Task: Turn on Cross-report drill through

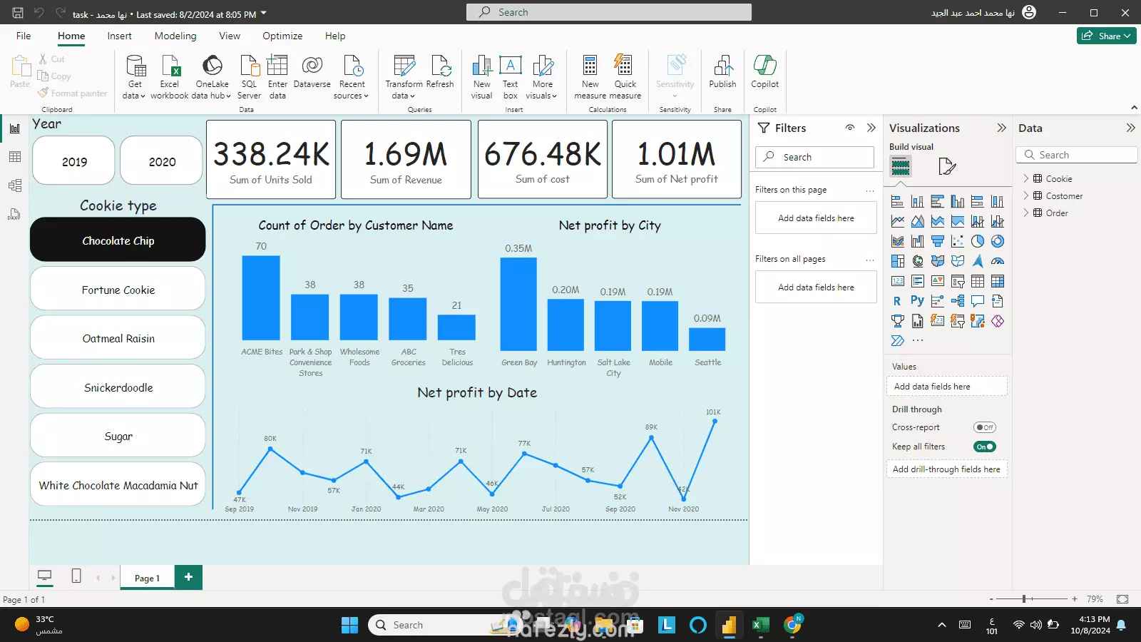Action: coord(985,427)
